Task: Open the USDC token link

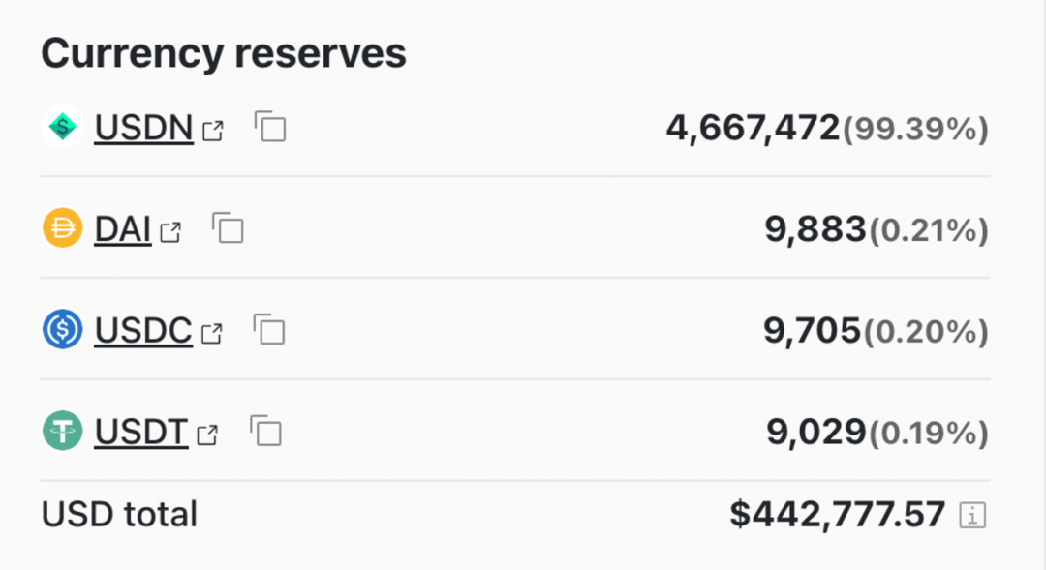Action: pos(143,331)
